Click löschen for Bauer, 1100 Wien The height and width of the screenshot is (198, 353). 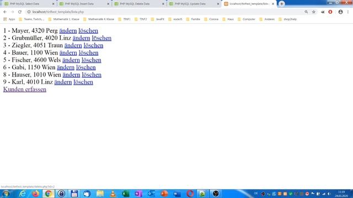[88, 53]
